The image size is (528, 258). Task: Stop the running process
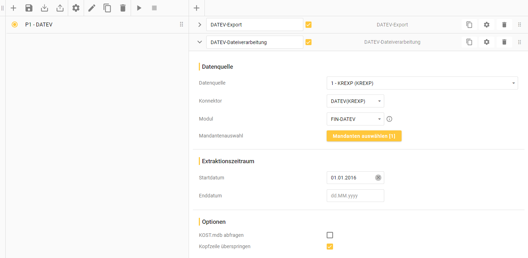click(154, 8)
